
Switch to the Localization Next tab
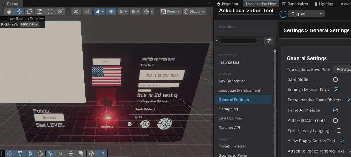pyautogui.click(x=261, y=4)
